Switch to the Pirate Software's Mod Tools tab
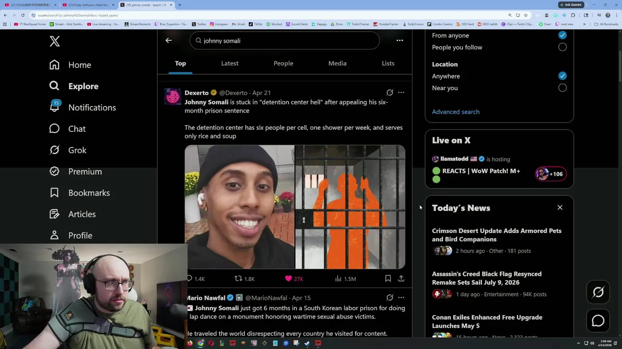The height and width of the screenshot is (349, 622). coord(87,5)
